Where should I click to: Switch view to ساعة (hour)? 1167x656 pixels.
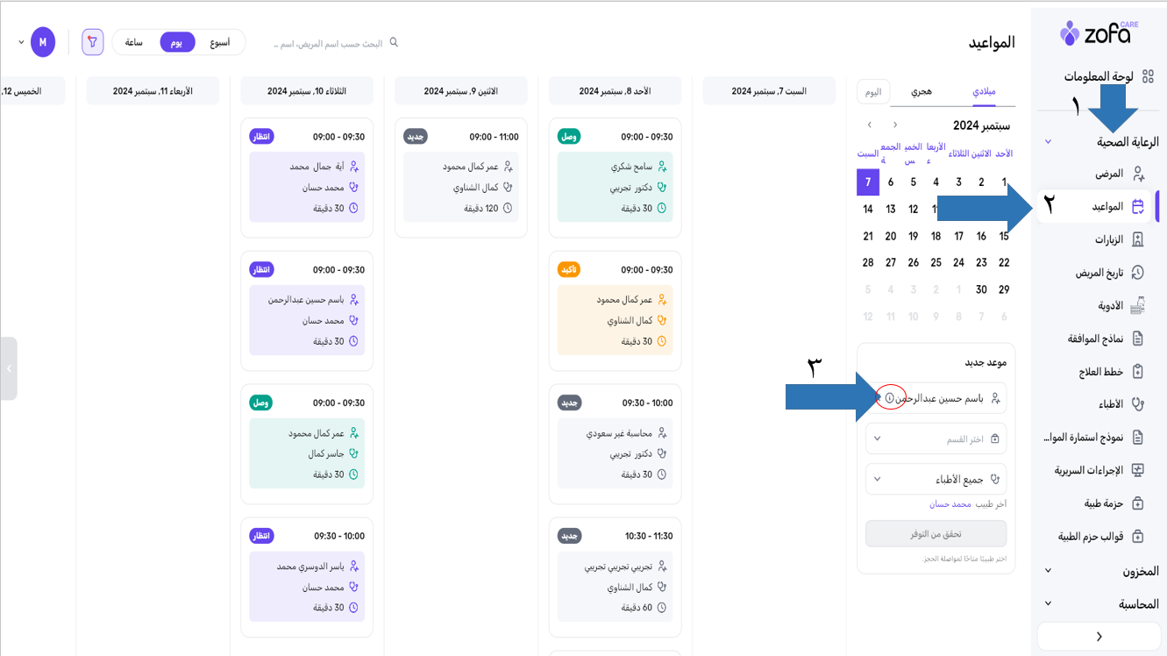(x=134, y=42)
